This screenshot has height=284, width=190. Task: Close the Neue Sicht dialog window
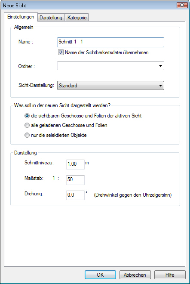(182, 5)
